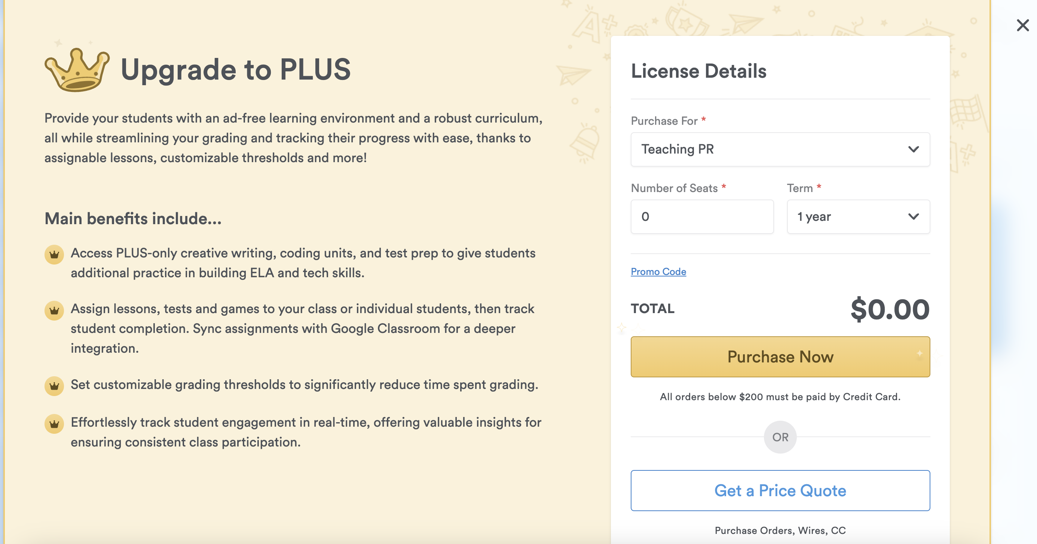Click crown bullet beside grading thresholds benefit
The height and width of the screenshot is (544, 1037).
pyautogui.click(x=54, y=386)
